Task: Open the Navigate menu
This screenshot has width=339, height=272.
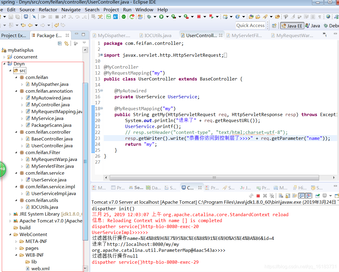Action: pos(71,10)
